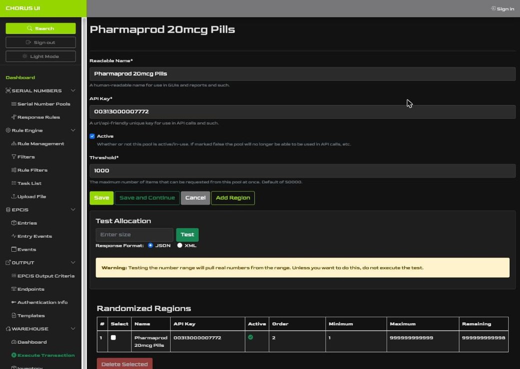Click the Task List icon
Screen dimensions: 520x369
click(x=13, y=183)
